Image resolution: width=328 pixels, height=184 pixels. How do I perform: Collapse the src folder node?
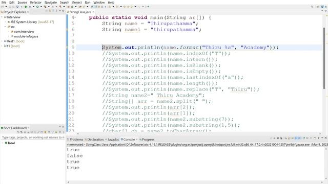(x=5, y=27)
